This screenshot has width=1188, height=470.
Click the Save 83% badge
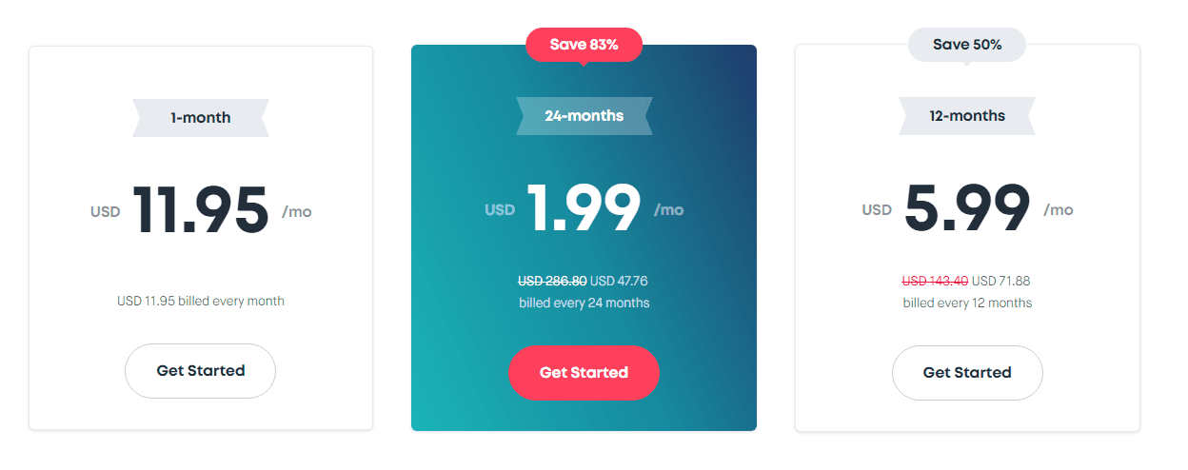584,45
